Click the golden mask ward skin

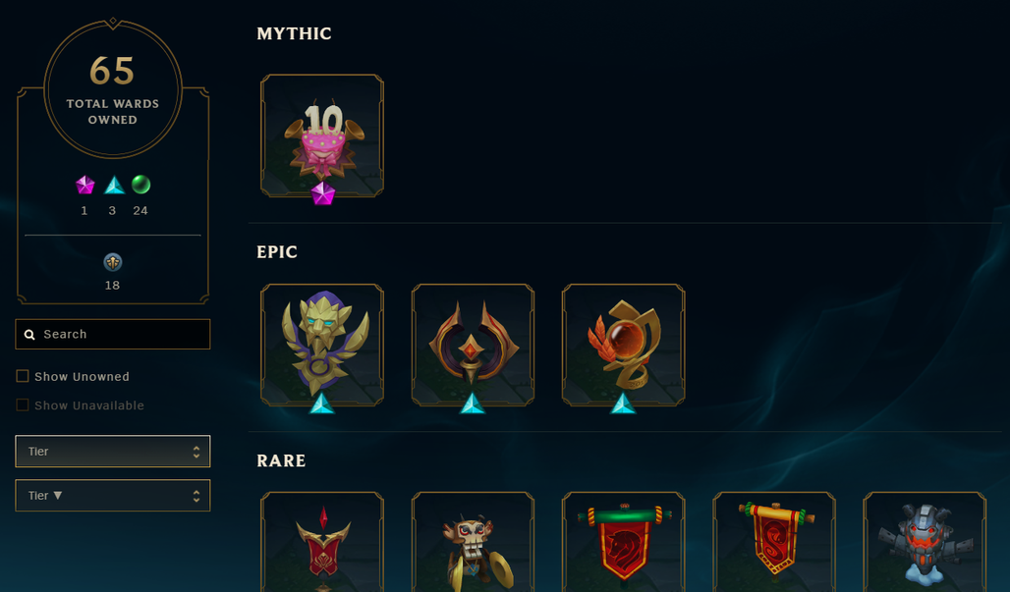[322, 345]
